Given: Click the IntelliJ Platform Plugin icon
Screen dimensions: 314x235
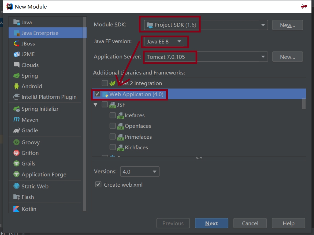Looking at the screenshot, I should point(16,97).
